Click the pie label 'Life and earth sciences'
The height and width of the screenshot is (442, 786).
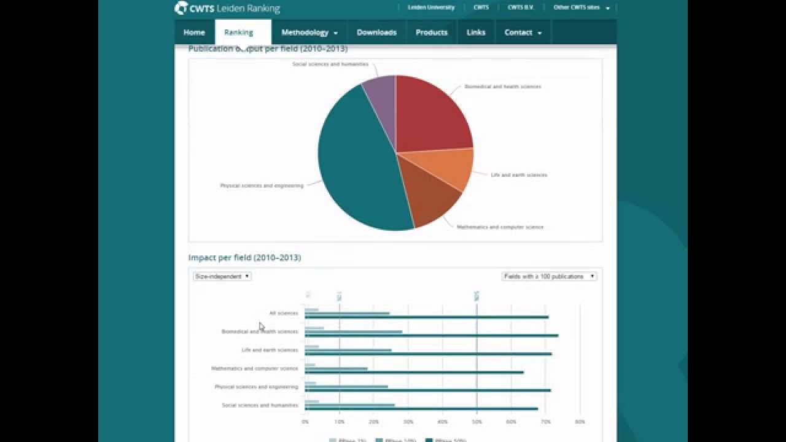click(519, 175)
